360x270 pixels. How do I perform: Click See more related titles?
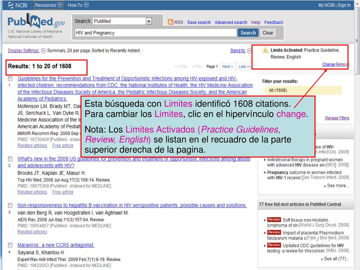coord(336,186)
